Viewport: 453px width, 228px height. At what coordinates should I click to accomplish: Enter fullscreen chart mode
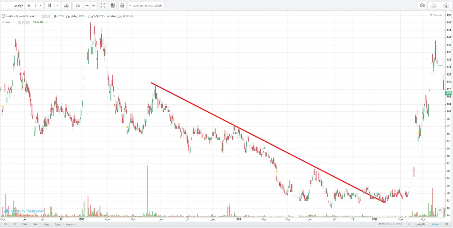pos(103,5)
